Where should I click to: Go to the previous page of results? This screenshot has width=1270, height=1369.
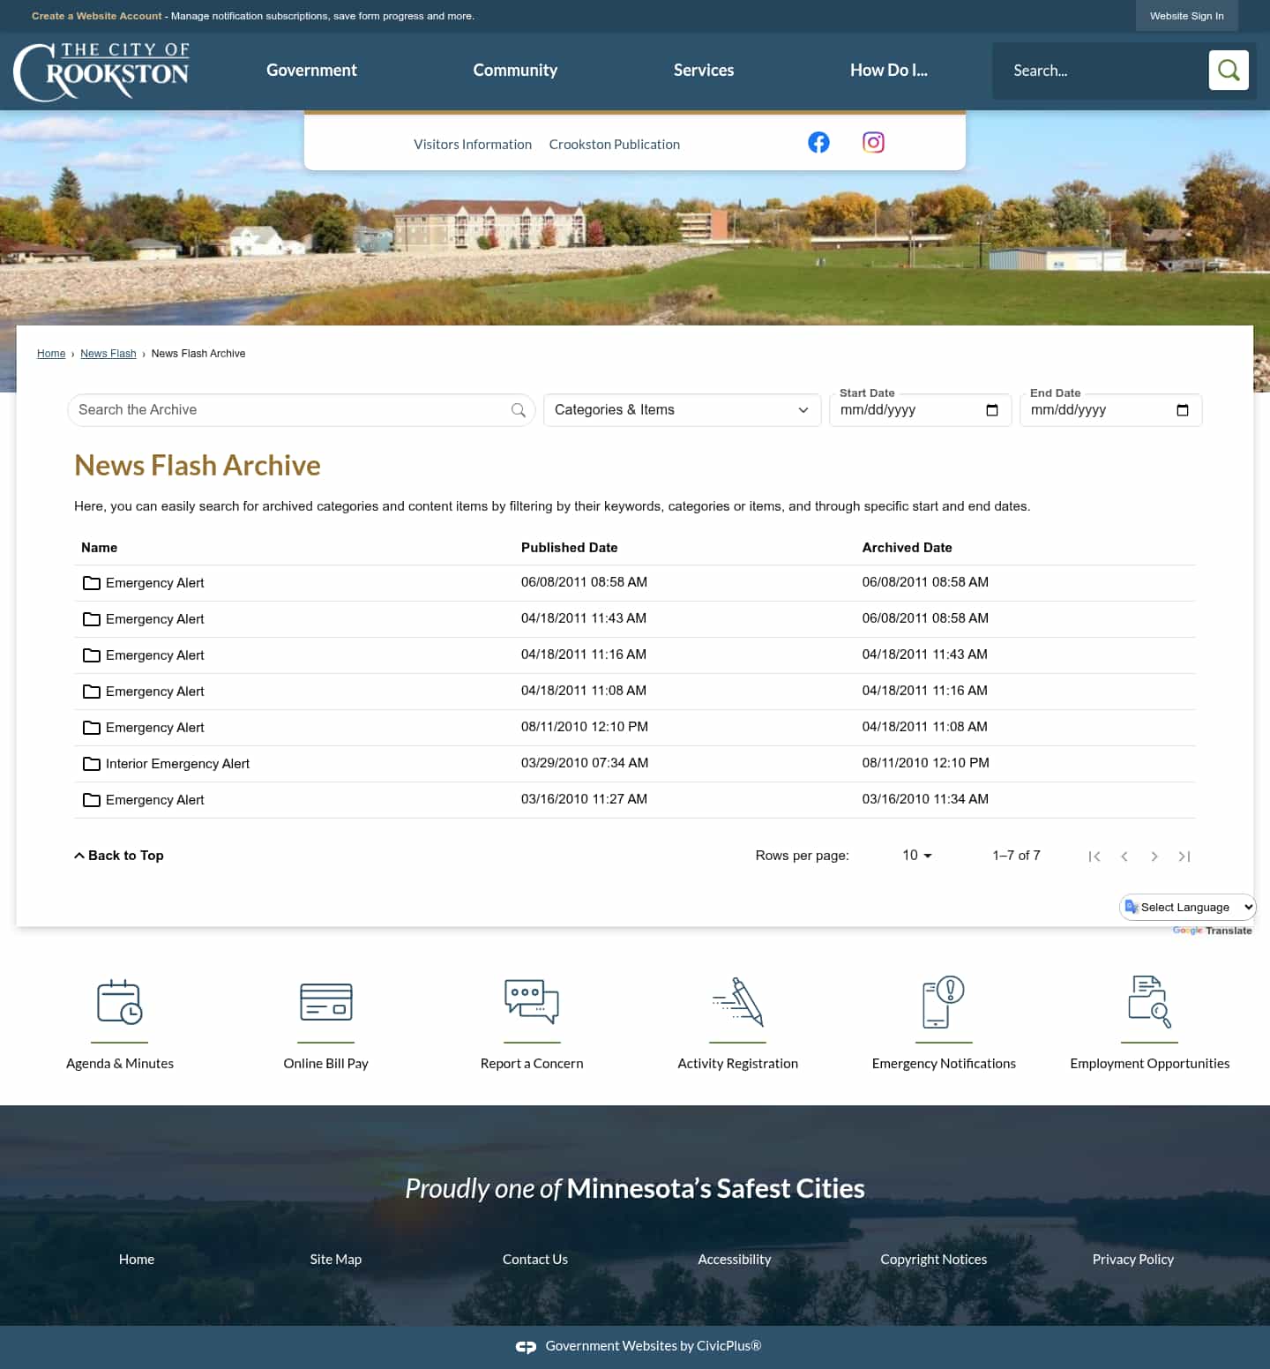click(1124, 857)
